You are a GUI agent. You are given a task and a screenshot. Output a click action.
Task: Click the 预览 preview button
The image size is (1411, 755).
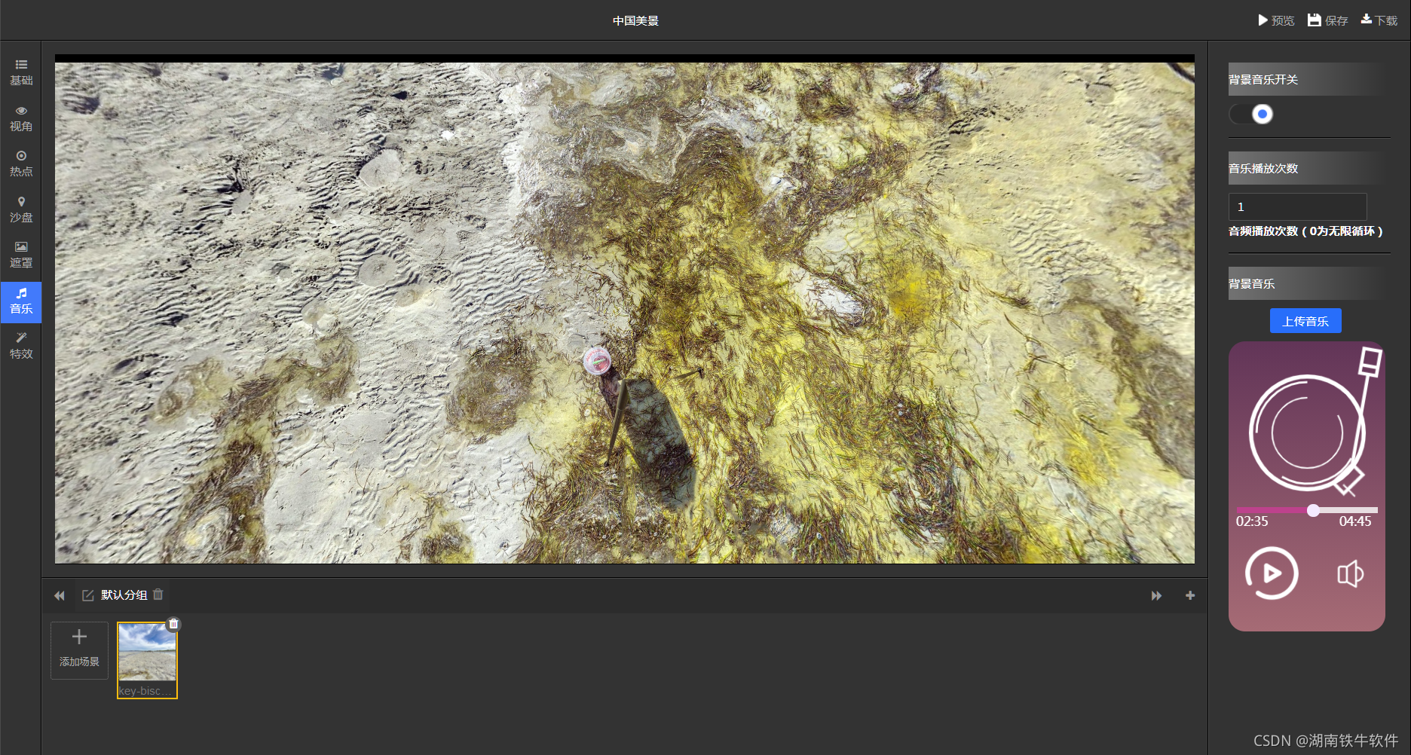1276,20
